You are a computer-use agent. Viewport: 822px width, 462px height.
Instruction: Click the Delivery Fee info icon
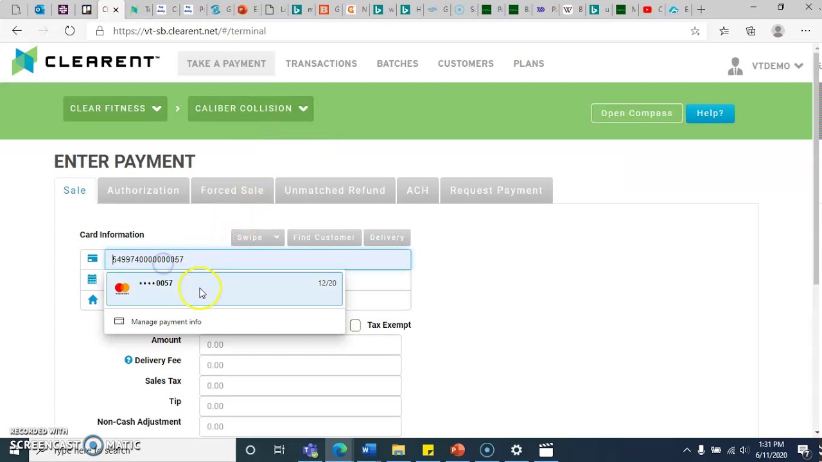pos(128,361)
